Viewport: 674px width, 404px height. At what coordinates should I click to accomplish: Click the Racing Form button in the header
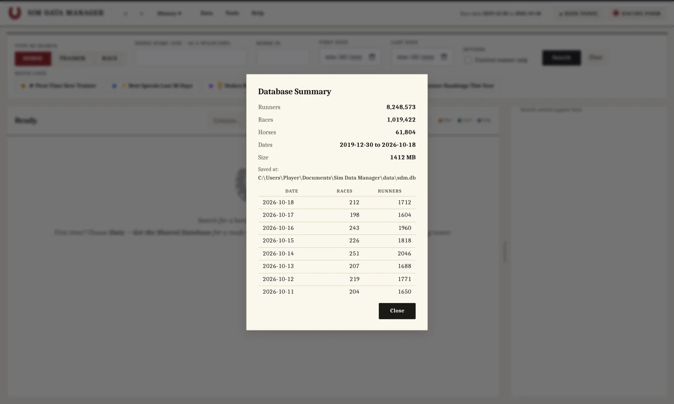(637, 13)
